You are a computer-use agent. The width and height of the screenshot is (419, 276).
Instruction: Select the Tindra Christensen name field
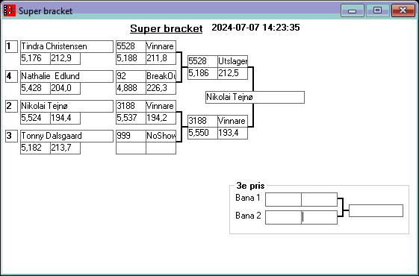[66, 46]
